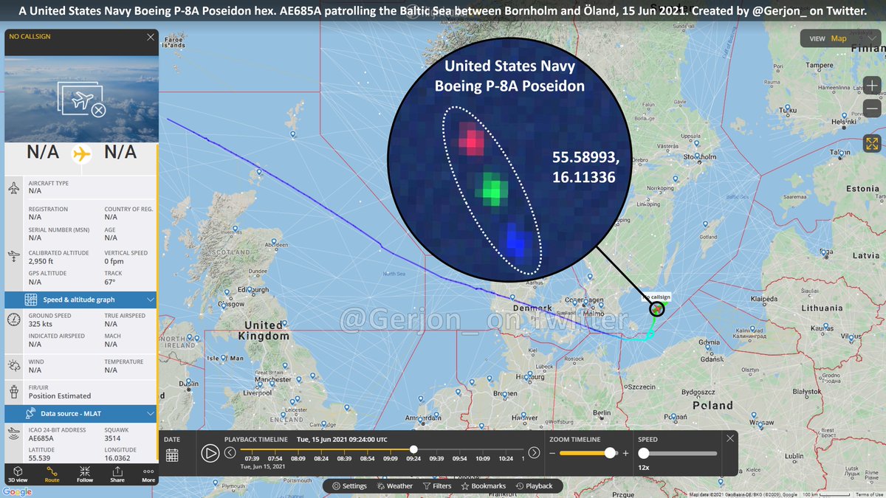This screenshot has width=886, height=498.
Task: Click the no-photo aircraft image placeholder
Action: click(81, 99)
